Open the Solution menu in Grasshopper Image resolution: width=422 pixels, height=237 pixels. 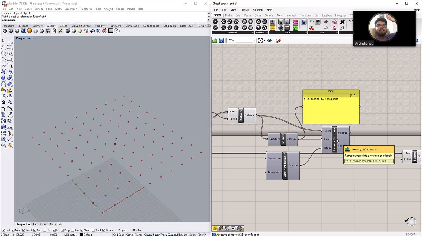[x=257, y=10]
